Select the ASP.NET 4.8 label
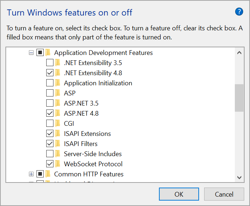The width and height of the screenshot is (250, 206). (x=81, y=113)
